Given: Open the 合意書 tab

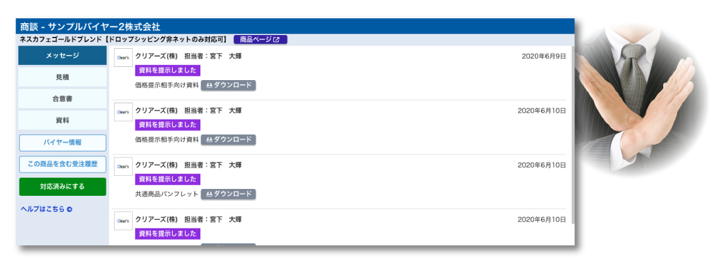Looking at the screenshot, I should point(63,98).
